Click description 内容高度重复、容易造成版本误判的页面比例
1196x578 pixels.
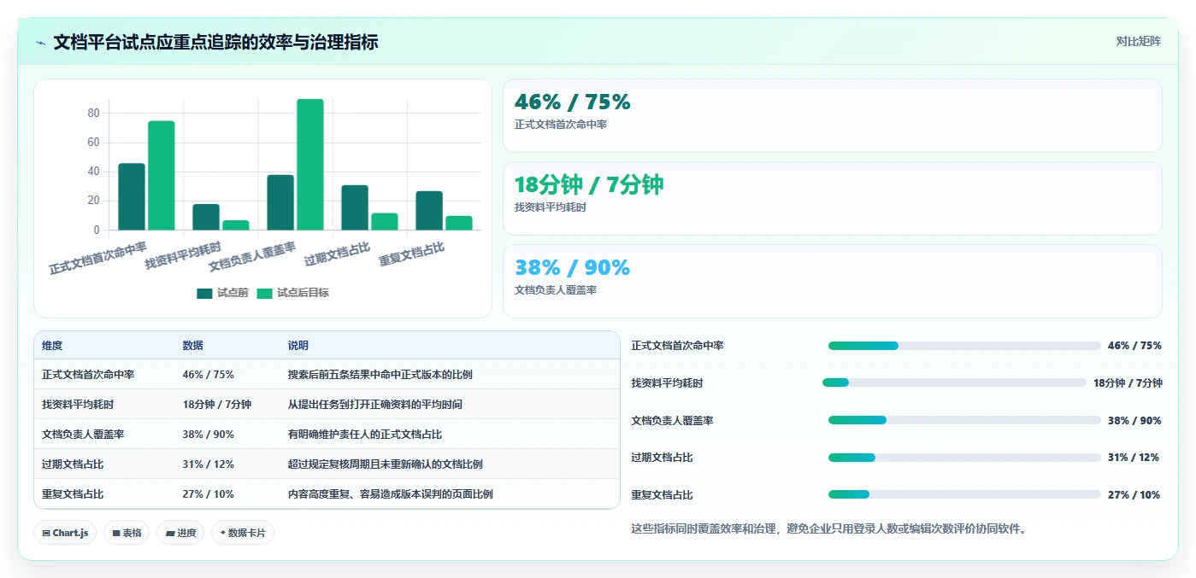point(391,494)
